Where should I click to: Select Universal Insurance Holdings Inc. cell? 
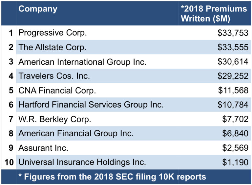tap(82, 162)
